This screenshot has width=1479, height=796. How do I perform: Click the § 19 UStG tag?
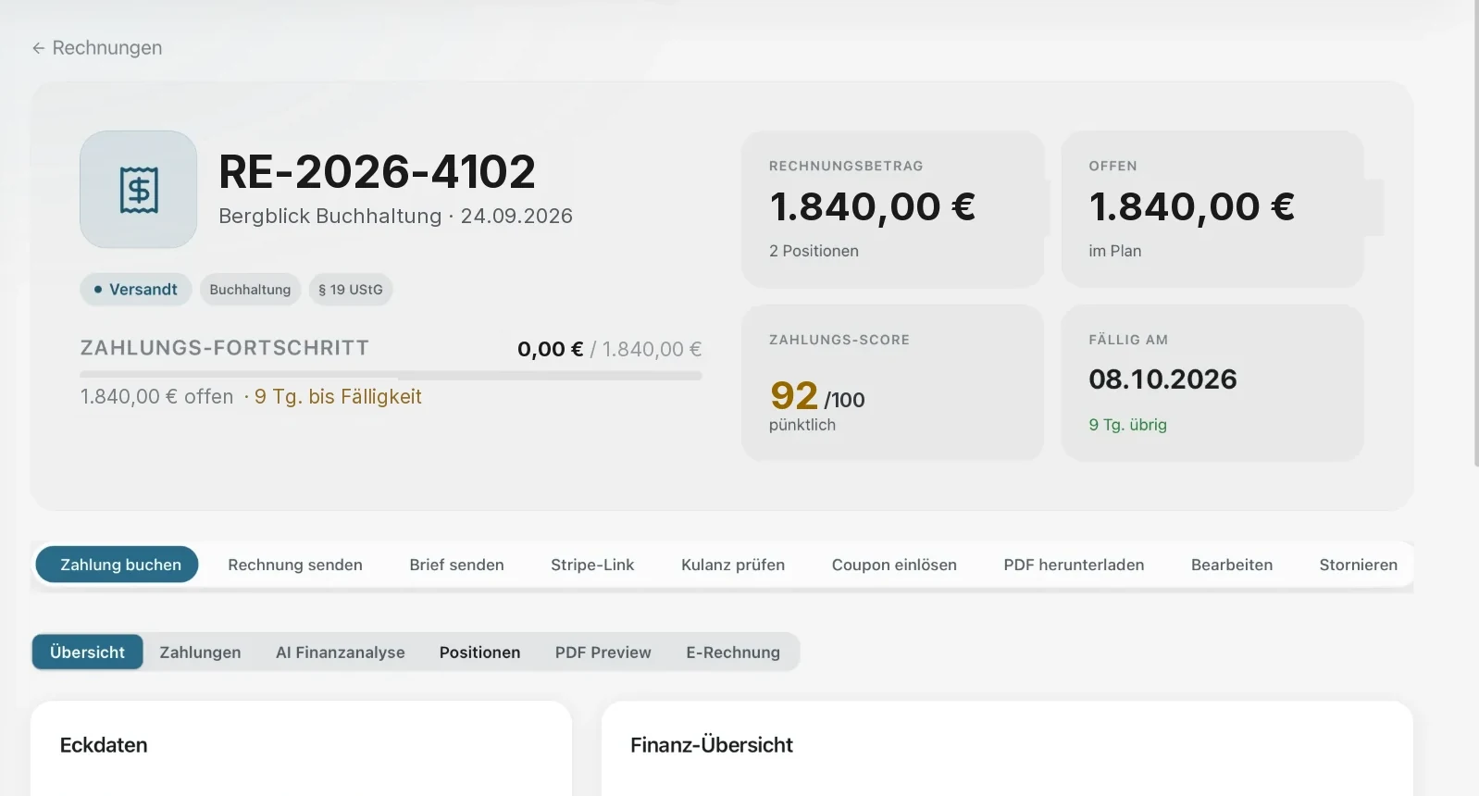point(351,290)
